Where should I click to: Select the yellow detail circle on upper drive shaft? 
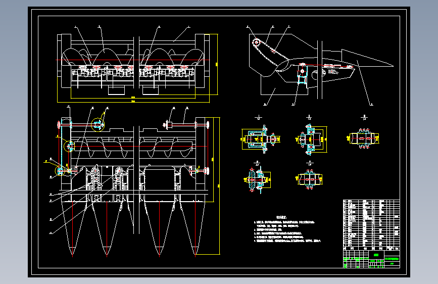click(98, 125)
